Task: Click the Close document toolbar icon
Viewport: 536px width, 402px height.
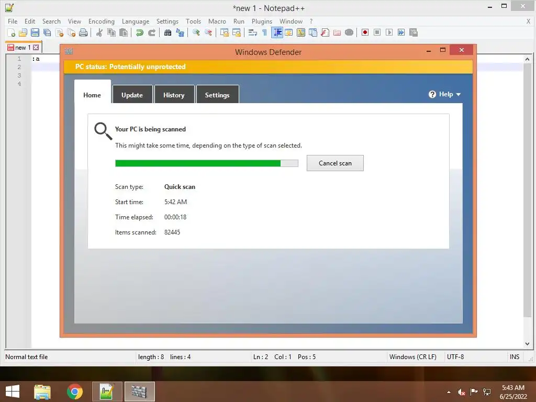Action: tap(59, 32)
